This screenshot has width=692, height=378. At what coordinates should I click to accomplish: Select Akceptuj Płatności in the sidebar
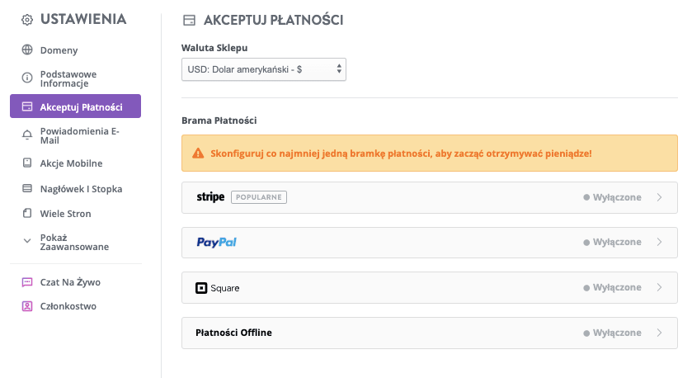(75, 106)
